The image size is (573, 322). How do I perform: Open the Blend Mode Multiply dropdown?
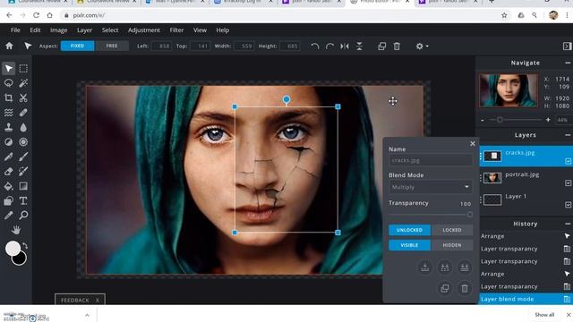coord(431,187)
